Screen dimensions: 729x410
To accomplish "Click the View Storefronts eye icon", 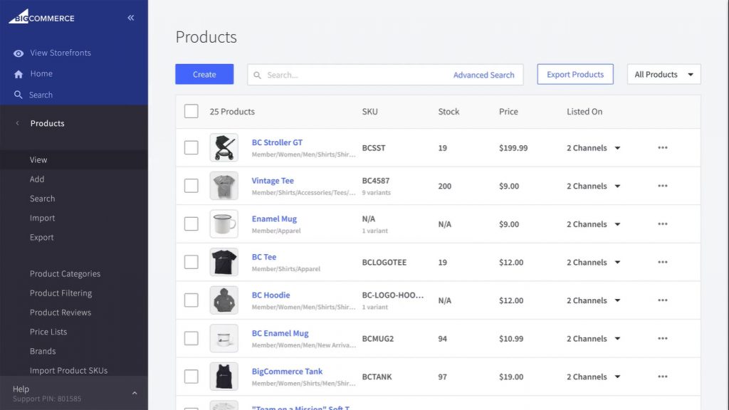I will pos(18,53).
